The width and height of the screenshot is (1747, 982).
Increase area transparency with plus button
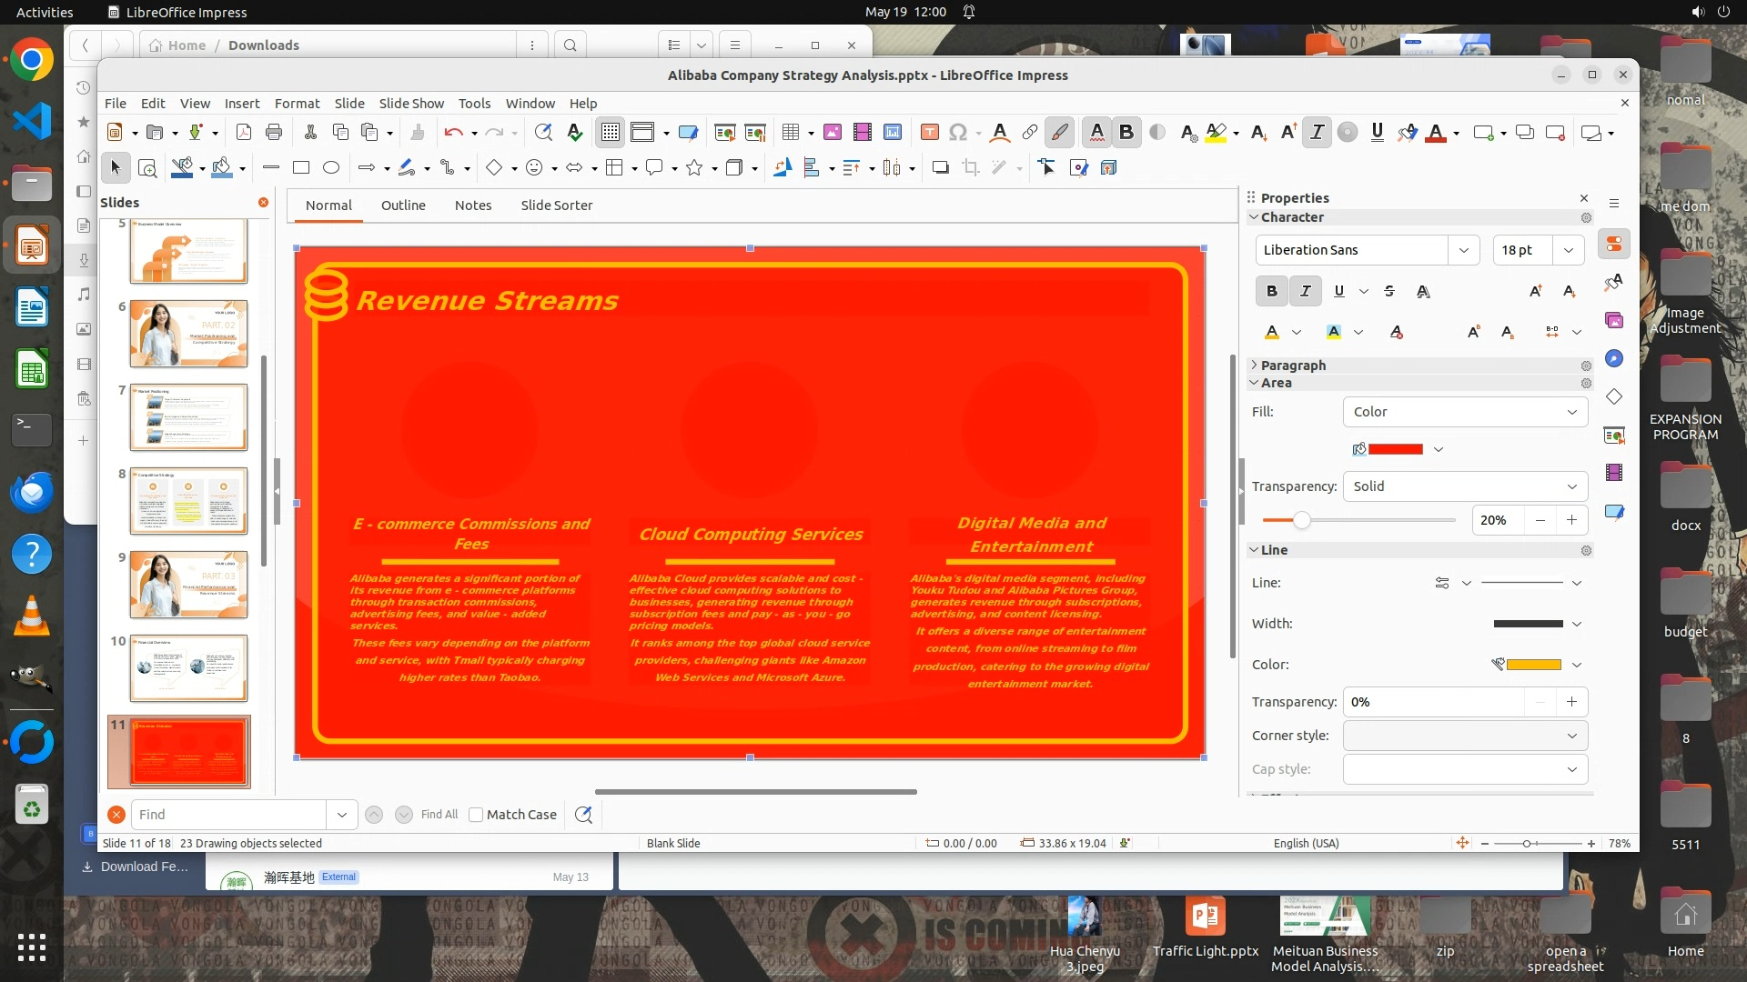coord(1571,520)
